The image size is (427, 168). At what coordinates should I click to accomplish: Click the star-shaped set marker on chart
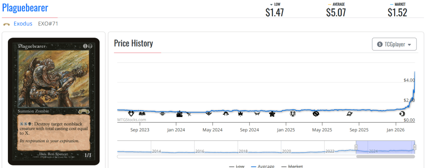pyautogui.click(x=272, y=114)
